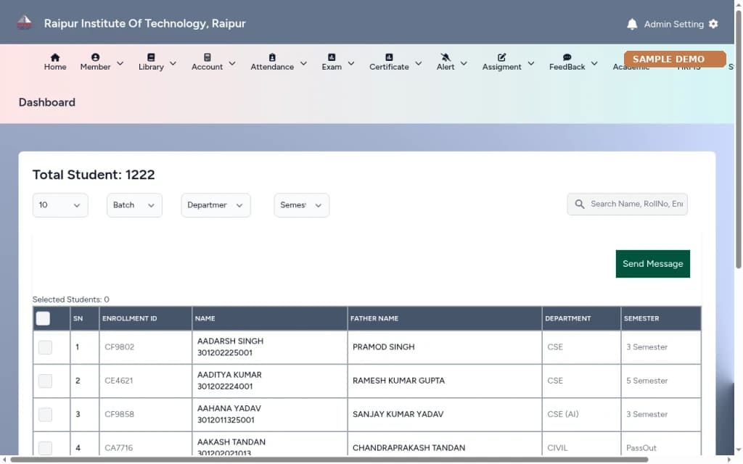This screenshot has width=743, height=464.
Task: Click the Exam icon
Action: tap(331, 57)
